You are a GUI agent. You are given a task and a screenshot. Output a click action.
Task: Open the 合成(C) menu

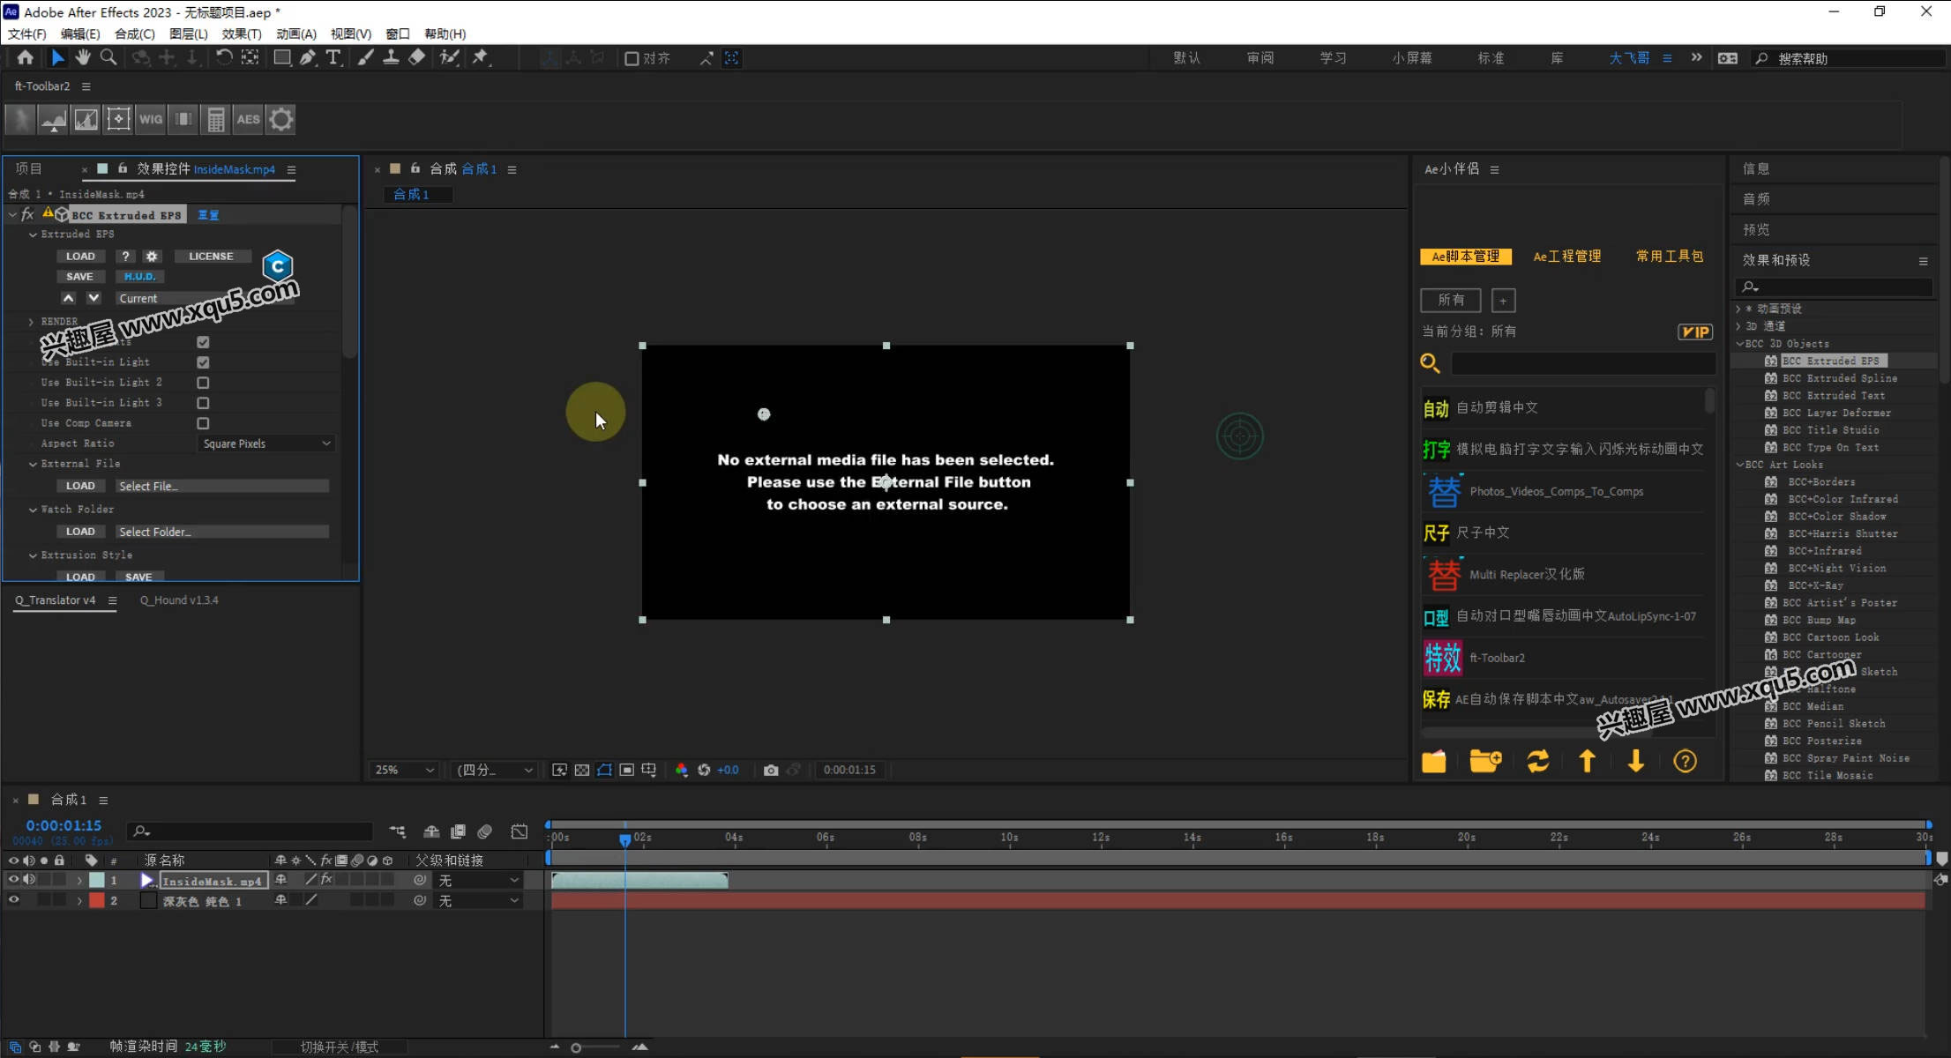coord(135,34)
